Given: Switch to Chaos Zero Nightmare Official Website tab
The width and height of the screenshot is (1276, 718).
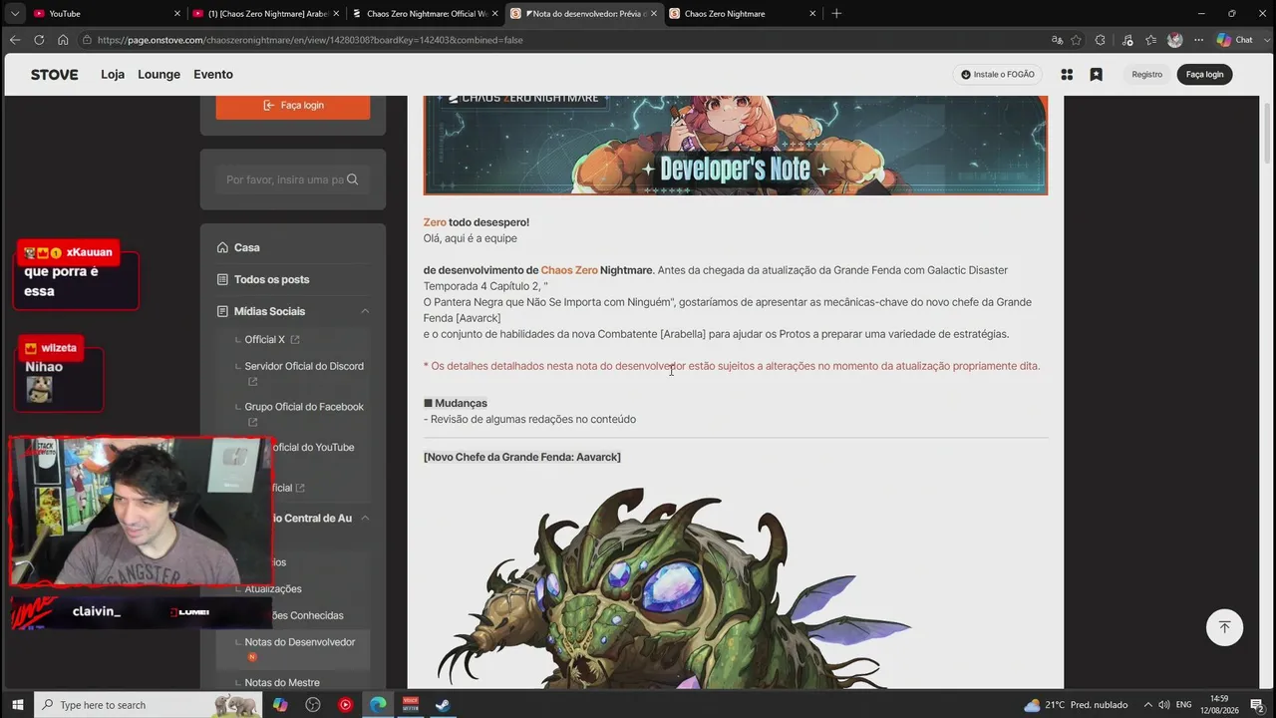Looking at the screenshot, I should click(426, 13).
